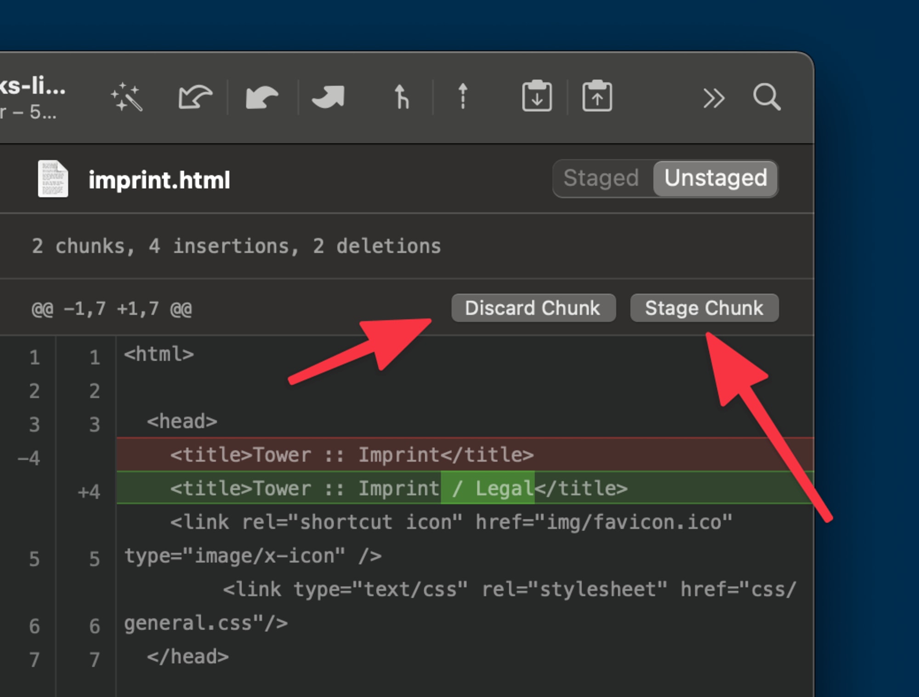919x697 pixels.
Task: Click the @@ -1,7 +1,7 @@ chunk header
Action: [112, 309]
